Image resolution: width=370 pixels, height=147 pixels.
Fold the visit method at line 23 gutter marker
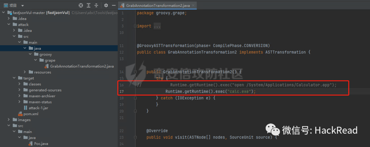[135, 137]
